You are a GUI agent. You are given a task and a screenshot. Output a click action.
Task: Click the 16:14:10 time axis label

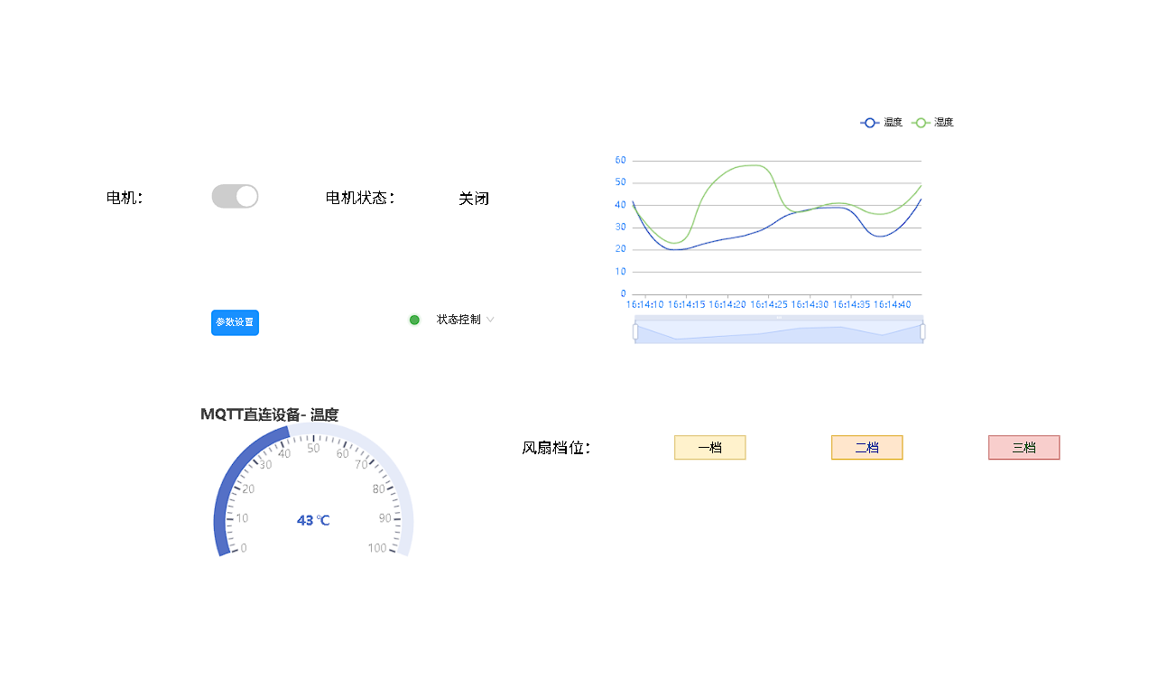click(x=644, y=305)
